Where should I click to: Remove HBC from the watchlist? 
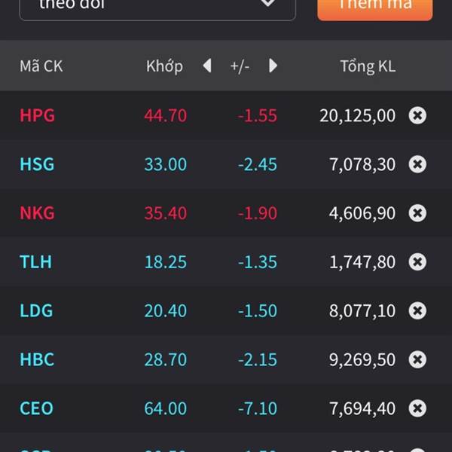(417, 359)
